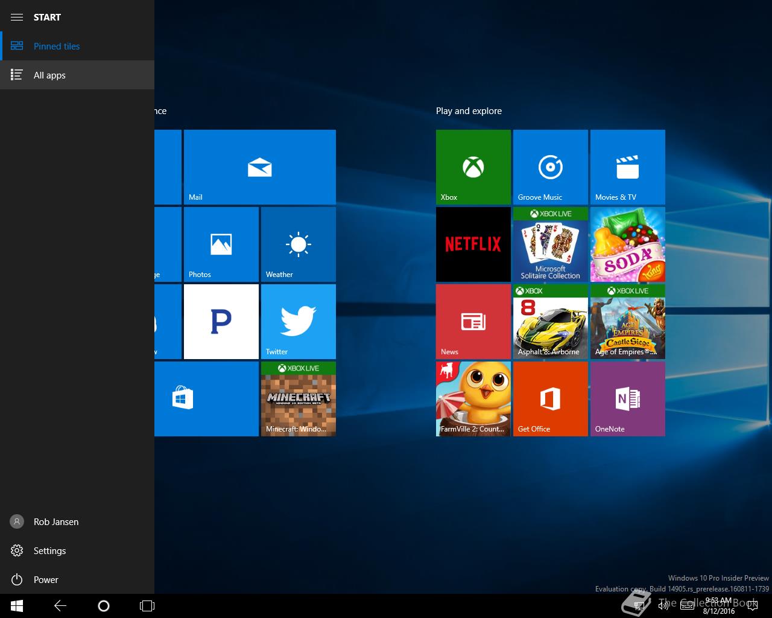Image resolution: width=772 pixels, height=618 pixels.
Task: Launch Minecraft Windows 10 Edition tile
Action: [x=299, y=399]
